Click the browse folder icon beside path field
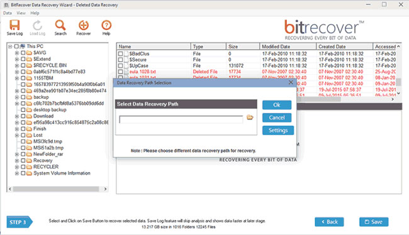This screenshot has height=235, width=409. (x=250, y=117)
